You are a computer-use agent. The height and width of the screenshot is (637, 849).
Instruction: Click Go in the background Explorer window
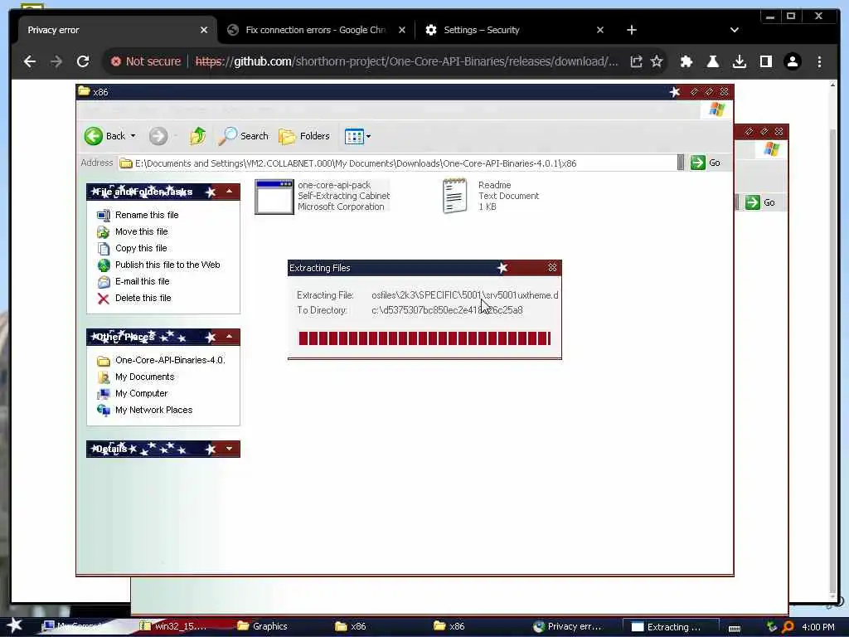[x=761, y=202]
